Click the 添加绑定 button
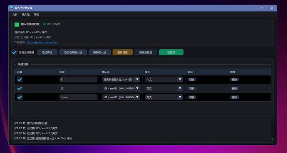The width and height of the screenshot is (287, 153). (47, 52)
